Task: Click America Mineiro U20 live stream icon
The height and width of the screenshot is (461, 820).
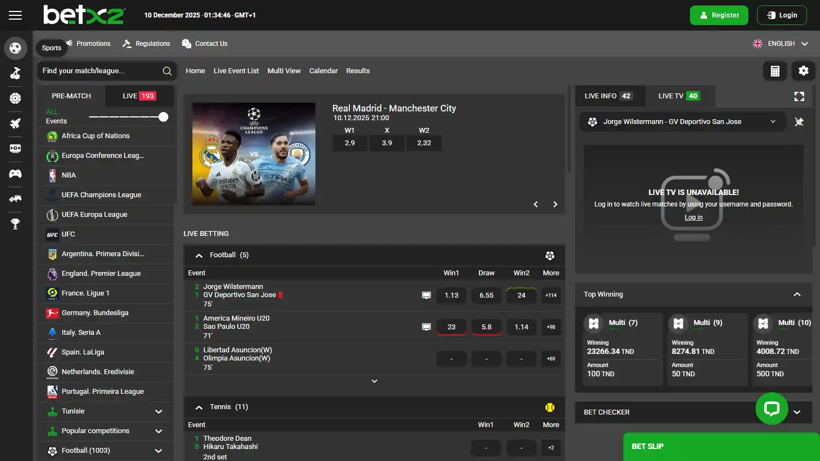Action: (x=426, y=327)
